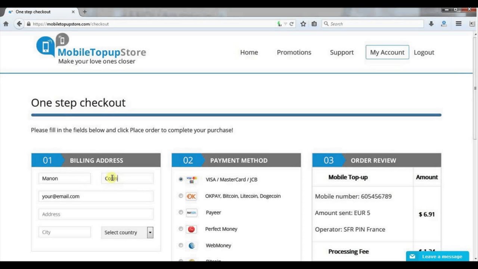
Task: Select the OKPAY, Bitcoin, Litecoin radio button
Action: [x=181, y=196]
